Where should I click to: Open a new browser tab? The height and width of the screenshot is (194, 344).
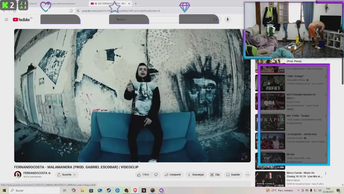point(136,4)
